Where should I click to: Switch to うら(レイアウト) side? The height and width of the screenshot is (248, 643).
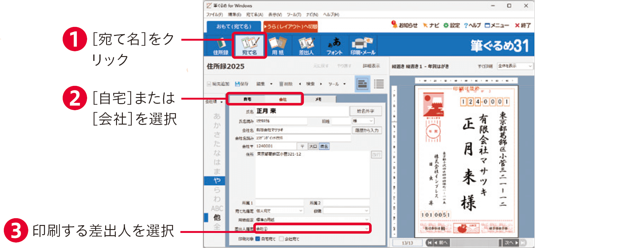tap(290, 26)
